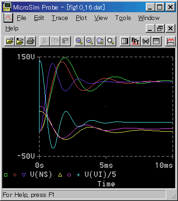Minimize the fig10_16.dat document window

150,29
